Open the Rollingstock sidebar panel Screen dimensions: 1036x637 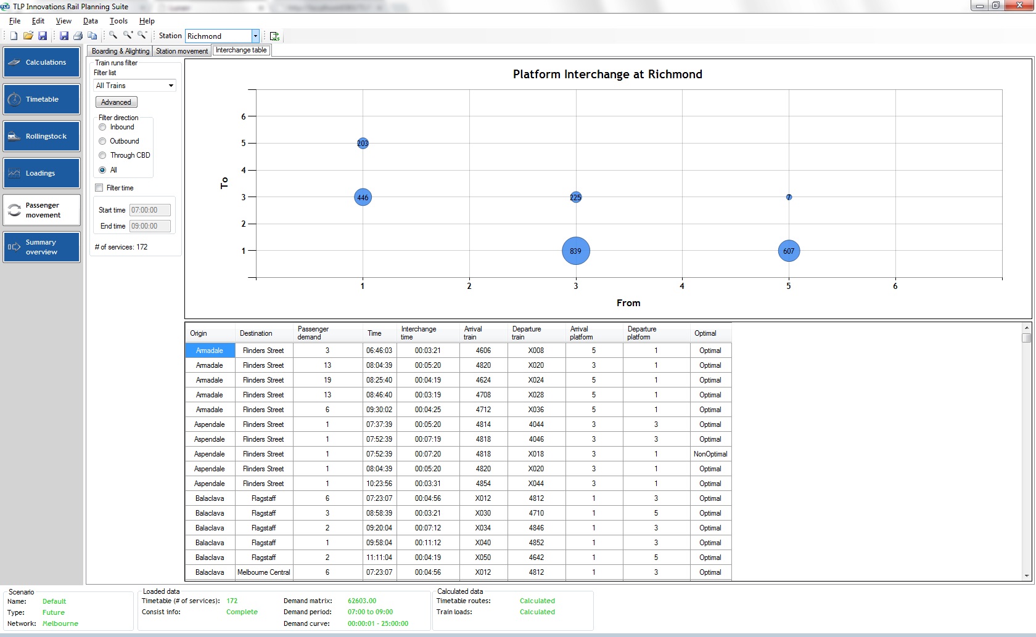click(x=42, y=136)
